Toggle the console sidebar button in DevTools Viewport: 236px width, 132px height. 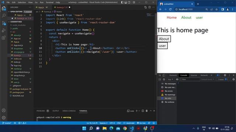click(160, 80)
